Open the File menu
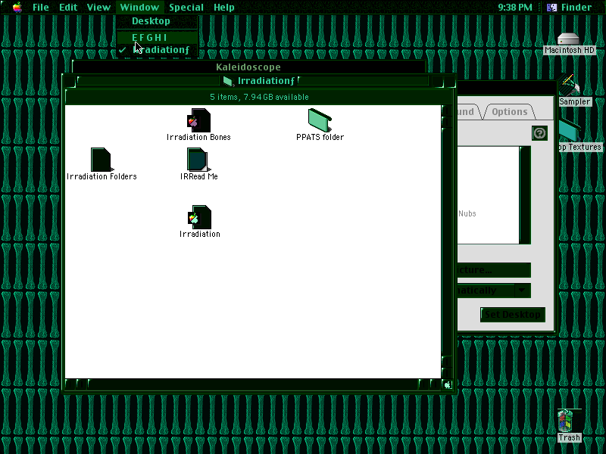Screen dimensions: 606x454 click(41, 8)
